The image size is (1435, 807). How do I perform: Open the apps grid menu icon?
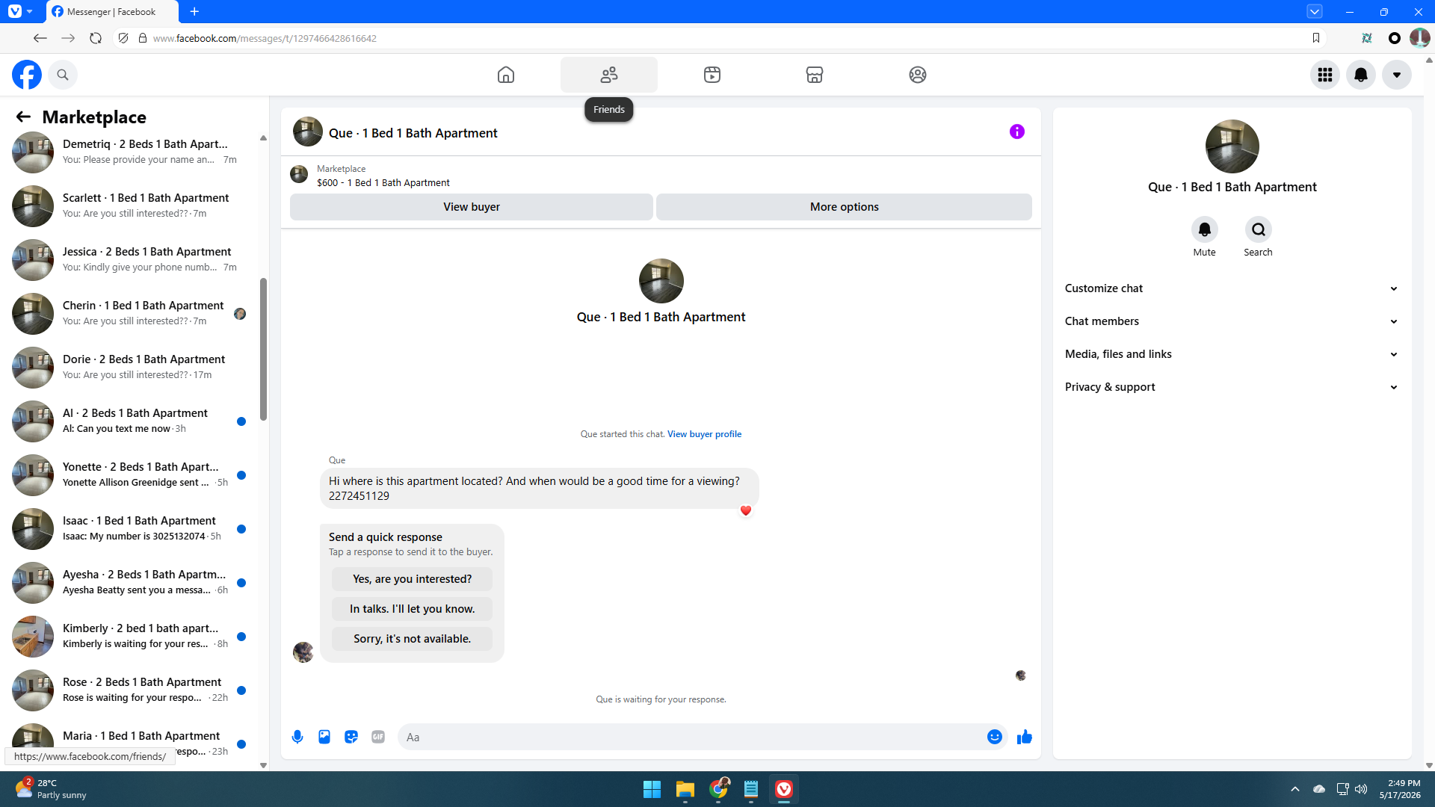coord(1325,75)
